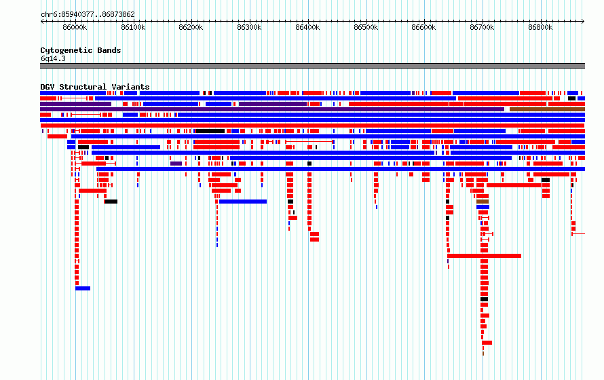Select the wider red bar near bottom of 86700k stack
The height and width of the screenshot is (380, 604).
pos(487,343)
